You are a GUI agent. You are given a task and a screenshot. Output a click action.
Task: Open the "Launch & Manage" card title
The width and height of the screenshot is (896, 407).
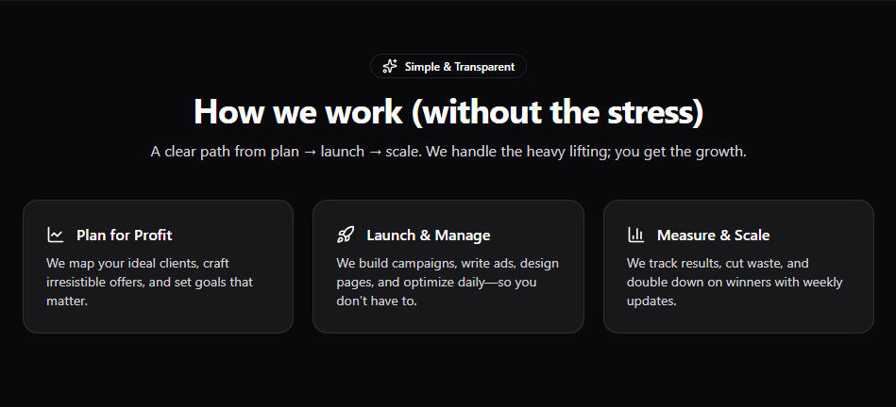428,235
